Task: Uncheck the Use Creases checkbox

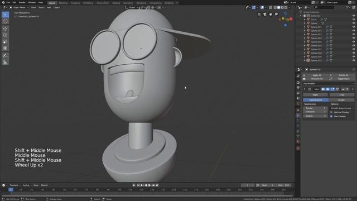Action: tap(331, 117)
